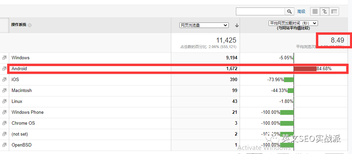Click the average load time value 8.49
This screenshot has height=154, width=352.
337,40
